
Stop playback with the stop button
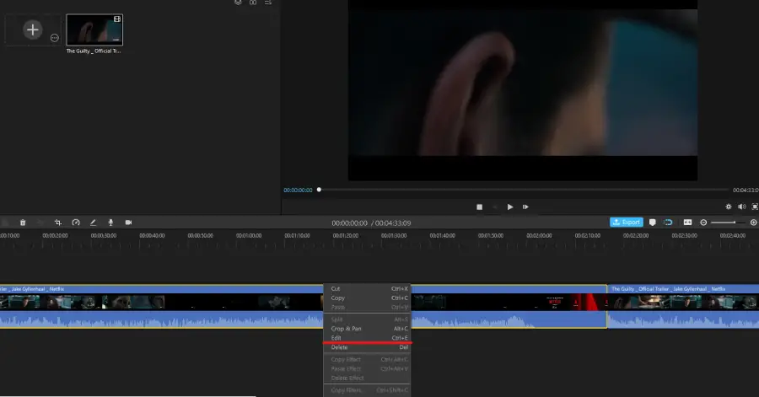(x=479, y=207)
